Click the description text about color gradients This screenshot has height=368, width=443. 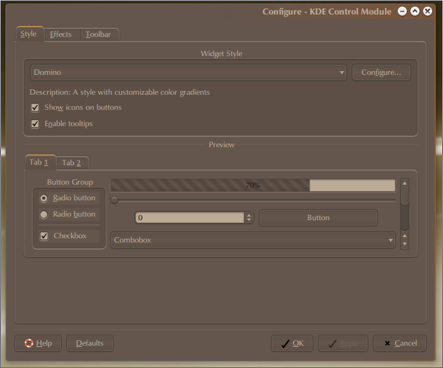(120, 92)
